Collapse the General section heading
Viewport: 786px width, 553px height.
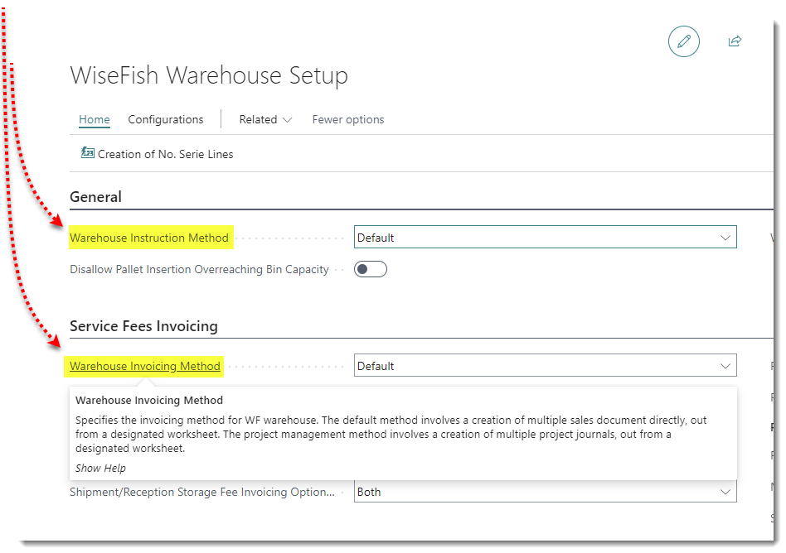[x=96, y=197]
